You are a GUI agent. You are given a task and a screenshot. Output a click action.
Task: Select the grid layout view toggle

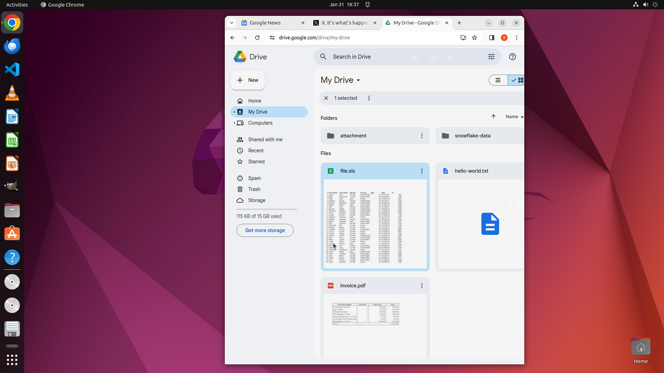pyautogui.click(x=517, y=80)
